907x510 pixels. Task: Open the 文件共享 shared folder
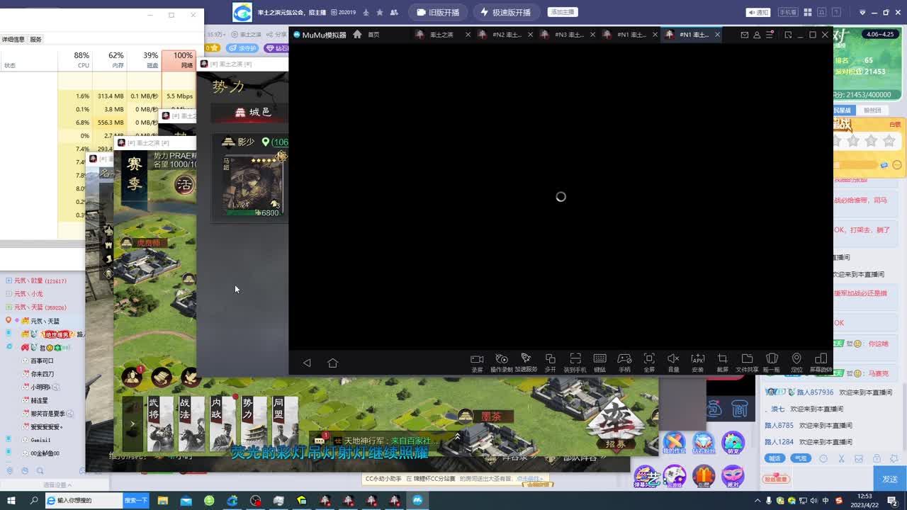tap(747, 363)
